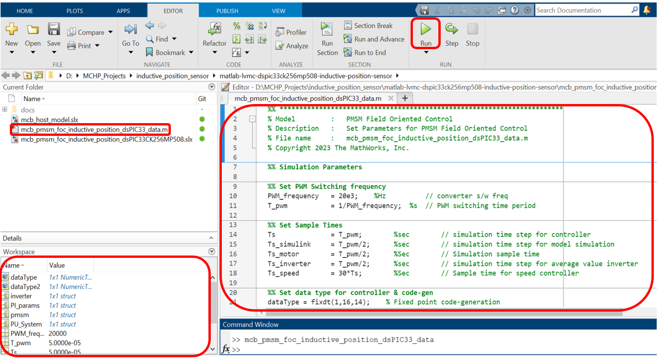Viewport: 659px width, 359px height.
Task: Expand the Find dropdown arrow
Action: [x=174, y=39]
